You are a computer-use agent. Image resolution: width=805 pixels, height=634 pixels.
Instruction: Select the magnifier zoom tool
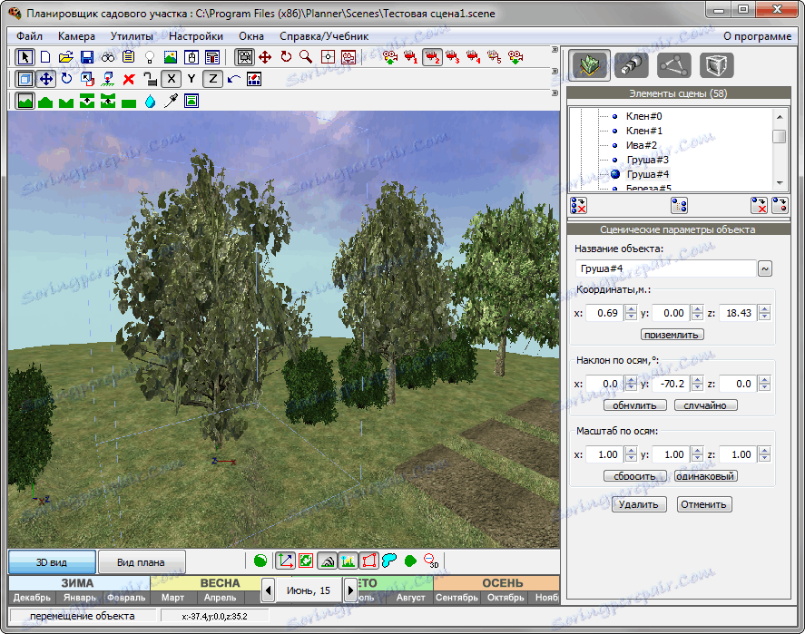pos(306,57)
